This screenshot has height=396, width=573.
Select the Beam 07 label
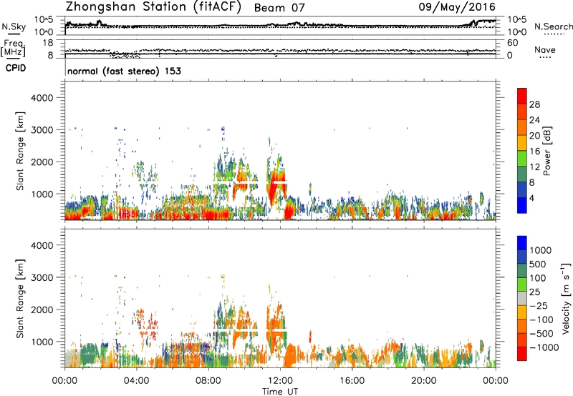(279, 8)
